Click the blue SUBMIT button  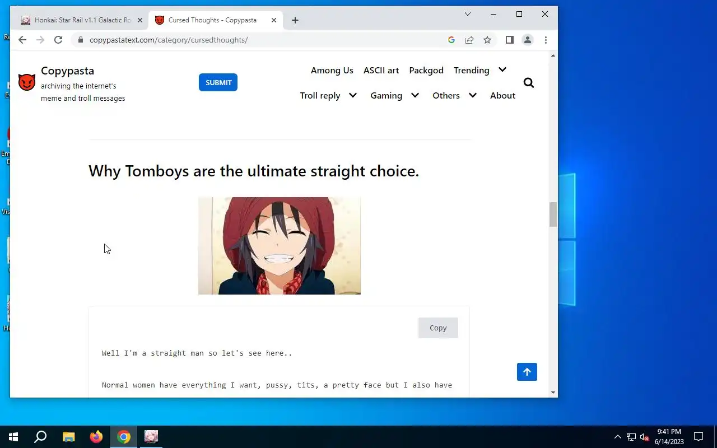218,82
